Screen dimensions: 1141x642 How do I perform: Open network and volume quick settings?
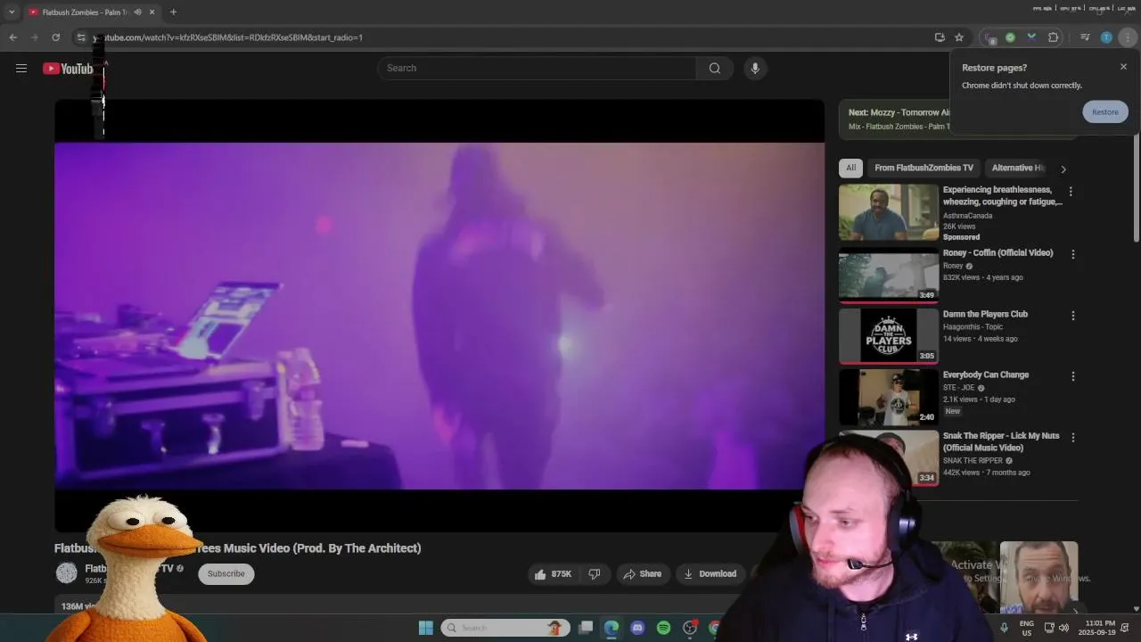1058,628
